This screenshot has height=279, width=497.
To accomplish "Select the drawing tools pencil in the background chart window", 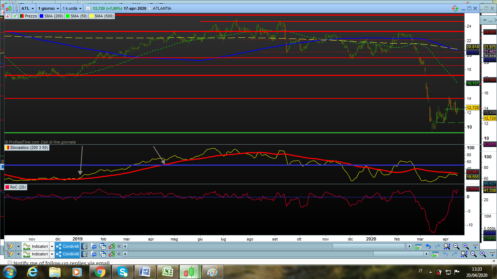I will pos(10,254).
